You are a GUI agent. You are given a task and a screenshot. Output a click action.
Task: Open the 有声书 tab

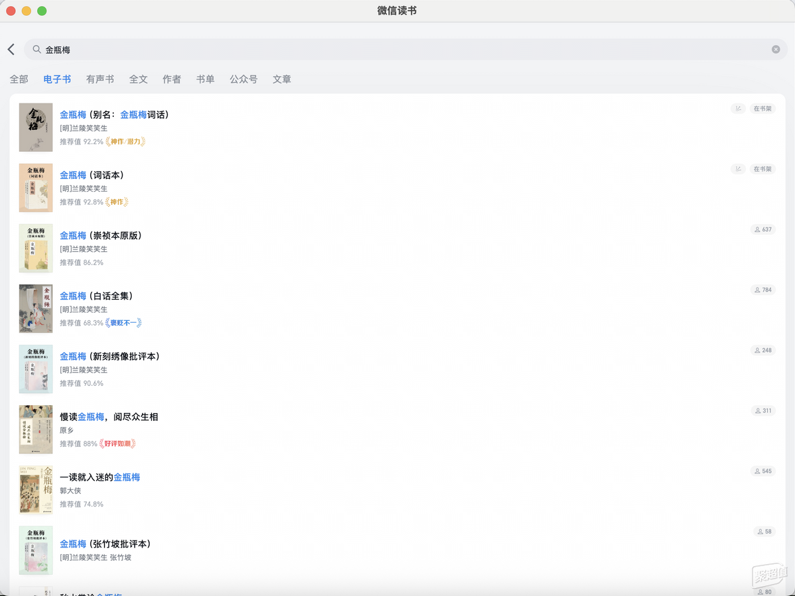(100, 80)
